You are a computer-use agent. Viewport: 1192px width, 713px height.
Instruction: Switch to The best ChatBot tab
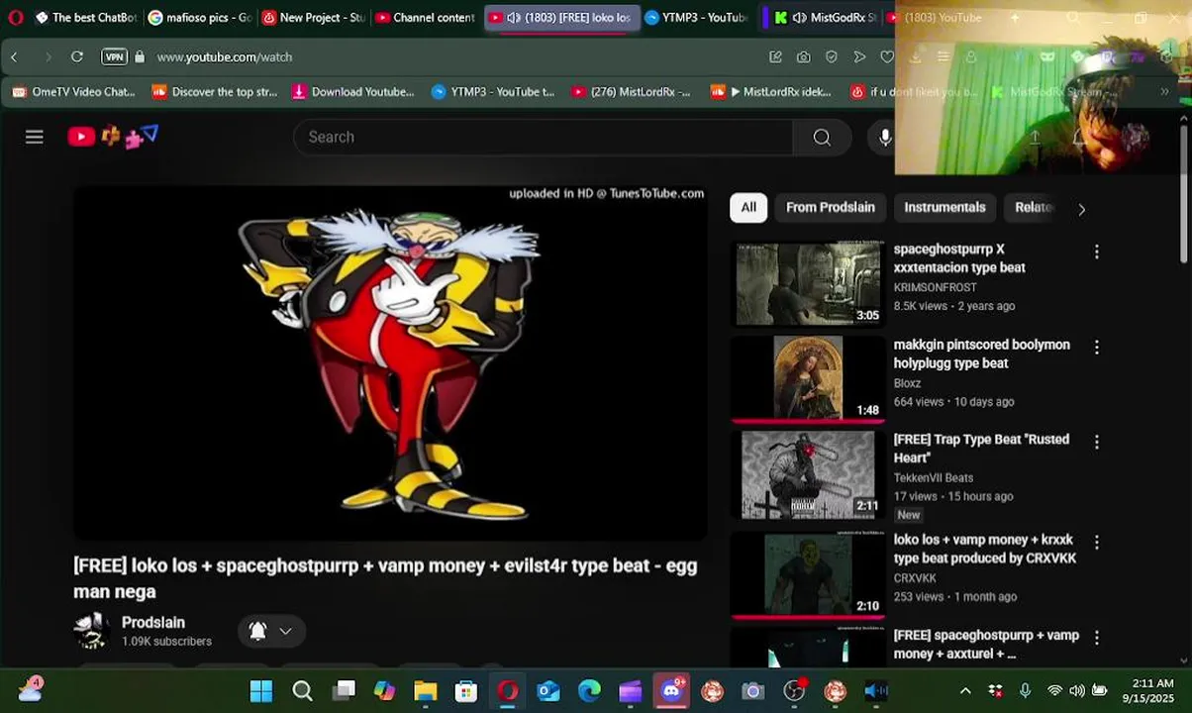[85, 18]
